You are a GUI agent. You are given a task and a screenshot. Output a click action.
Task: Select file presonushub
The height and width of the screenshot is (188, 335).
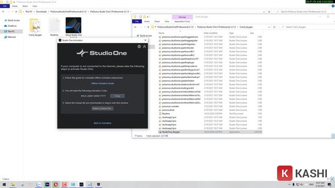coord(168,110)
